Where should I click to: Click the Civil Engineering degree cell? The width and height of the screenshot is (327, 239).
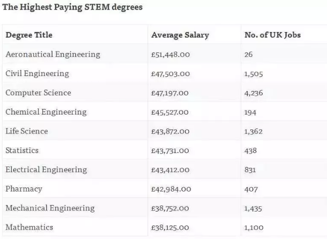tap(37, 73)
